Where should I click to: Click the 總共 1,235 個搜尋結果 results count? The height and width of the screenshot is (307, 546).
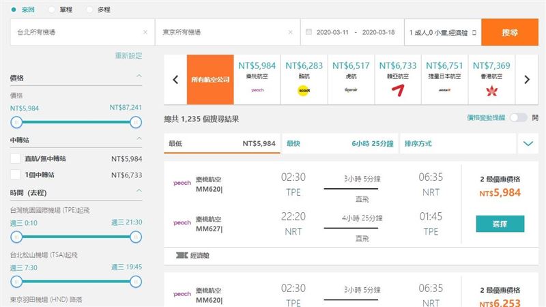click(x=201, y=119)
